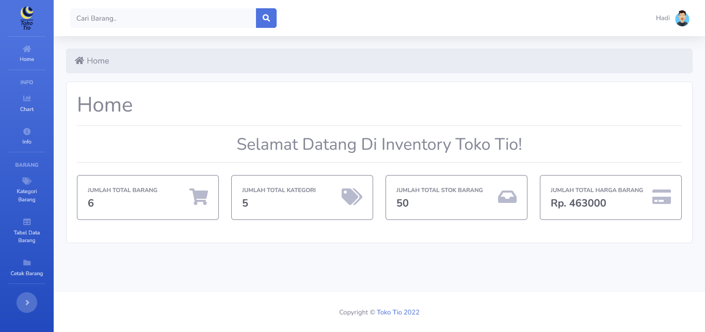The width and height of the screenshot is (705, 332).
Task: Go to Home in the sidebar
Action: [x=27, y=53]
